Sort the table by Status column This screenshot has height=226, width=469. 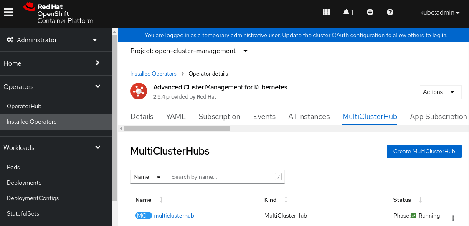tap(402, 200)
